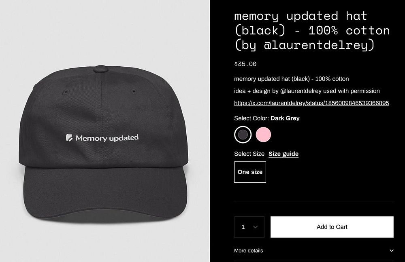This screenshot has width=405, height=262.
Task: Click the Select Color: Dark Grey label
Action: [267, 118]
